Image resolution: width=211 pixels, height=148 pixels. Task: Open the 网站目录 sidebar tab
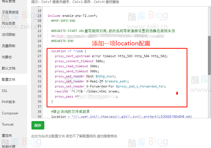tap(8, 23)
